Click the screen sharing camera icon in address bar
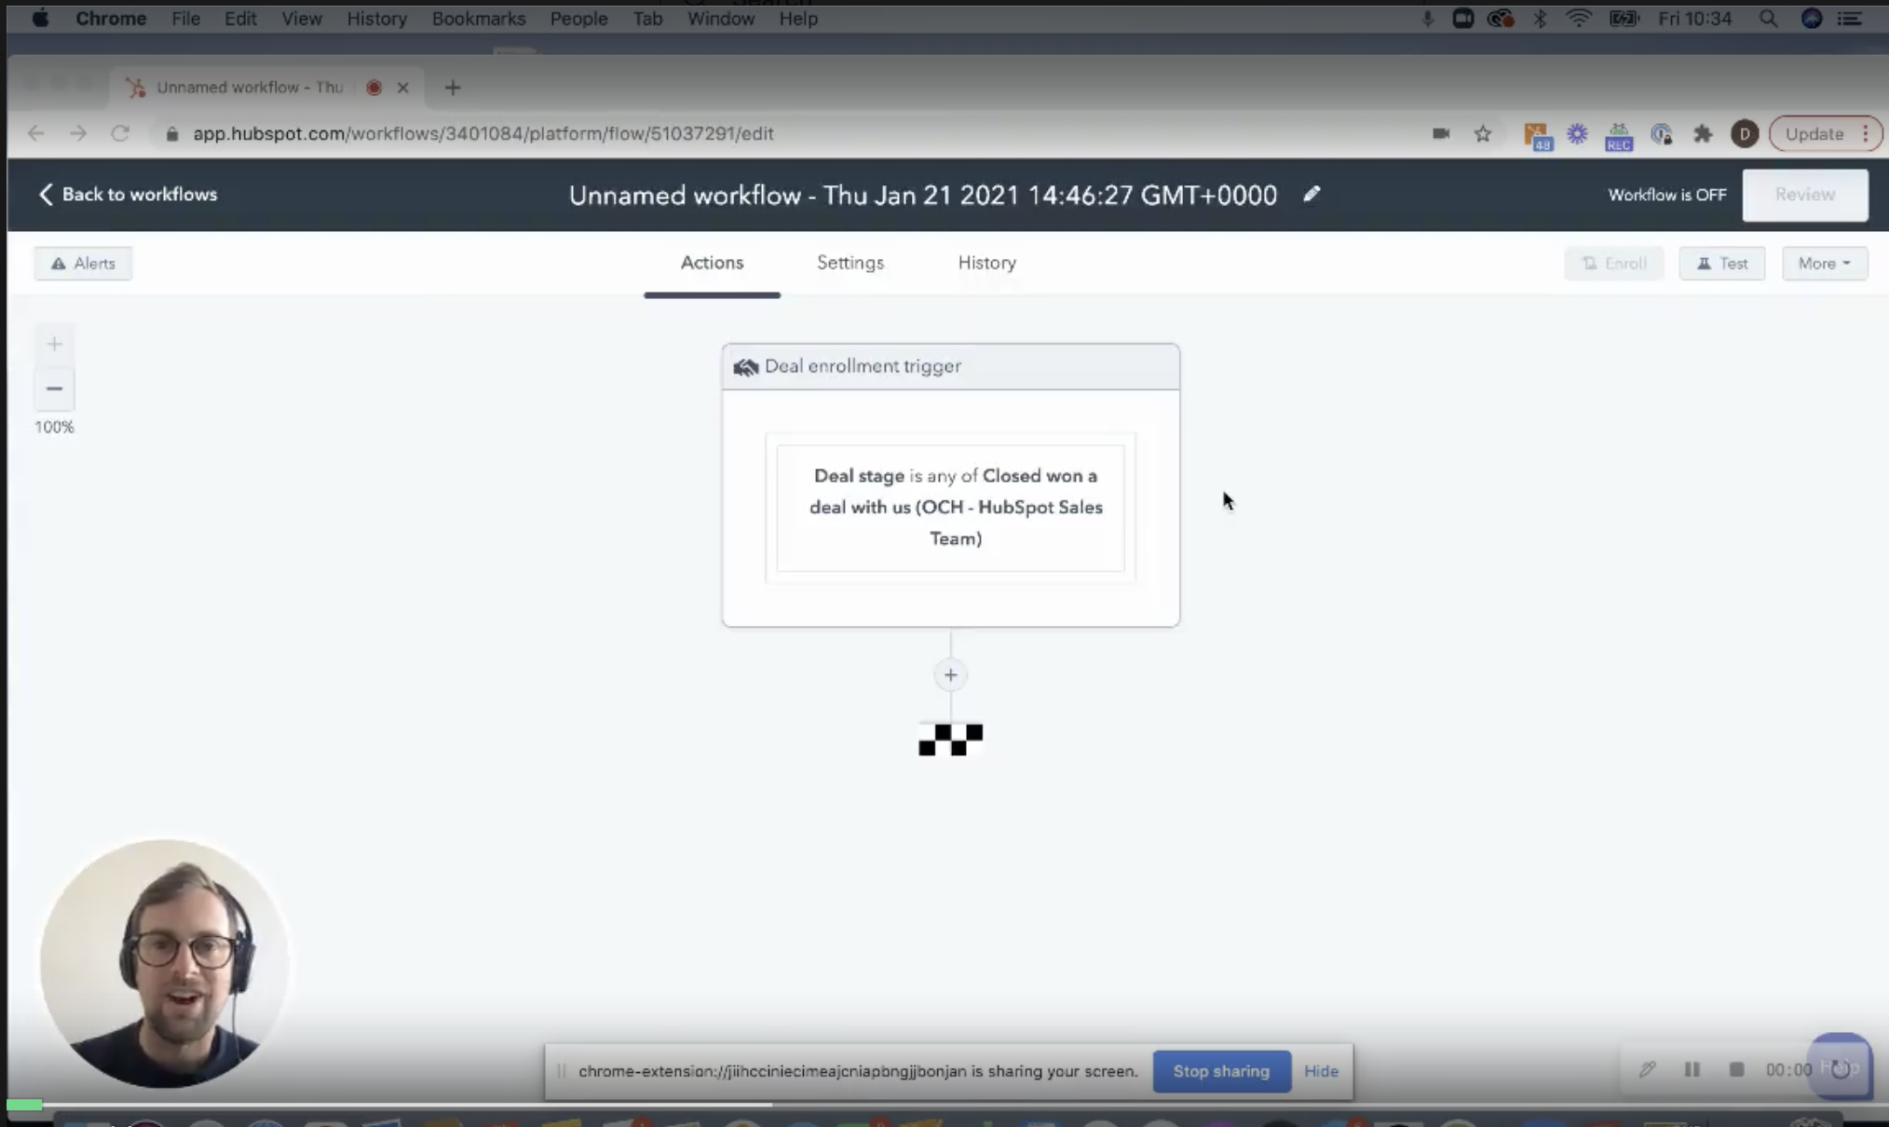 (x=1441, y=133)
